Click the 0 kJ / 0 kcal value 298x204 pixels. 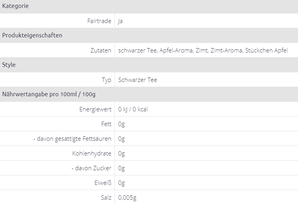133,109
